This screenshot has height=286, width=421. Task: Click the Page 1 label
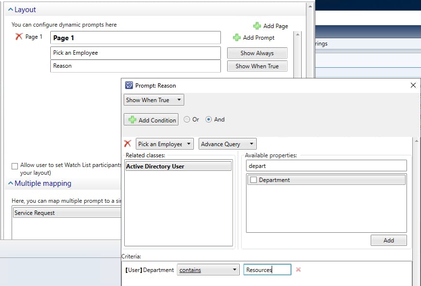tap(34, 37)
